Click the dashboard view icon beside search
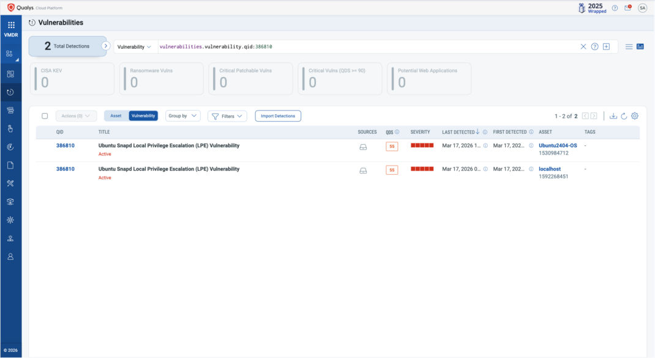The image size is (655, 358). coord(640,47)
